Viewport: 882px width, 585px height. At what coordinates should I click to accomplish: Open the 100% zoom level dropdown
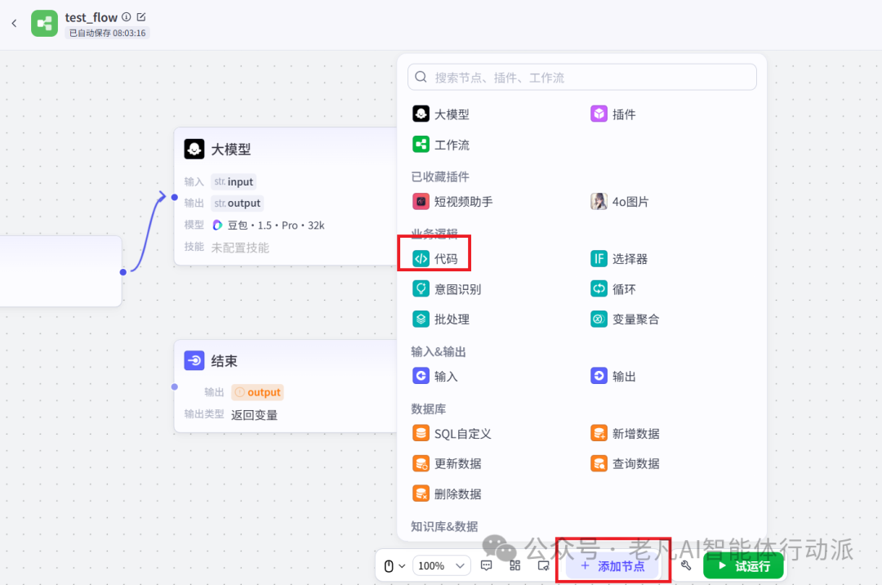(x=441, y=565)
